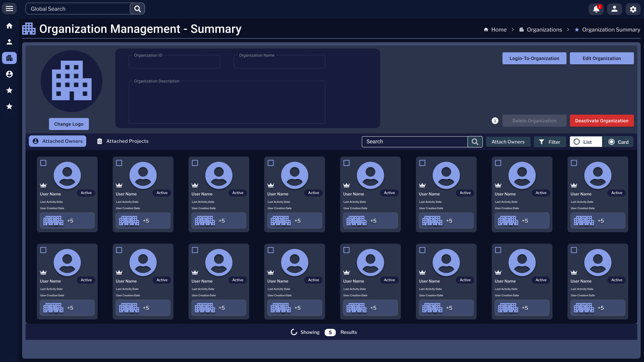This screenshot has width=644, height=362.
Task: Select the sidebar Organizations building icon
Action: point(9,58)
